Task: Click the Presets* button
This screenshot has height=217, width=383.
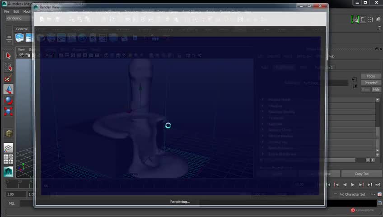Action: coord(371,83)
